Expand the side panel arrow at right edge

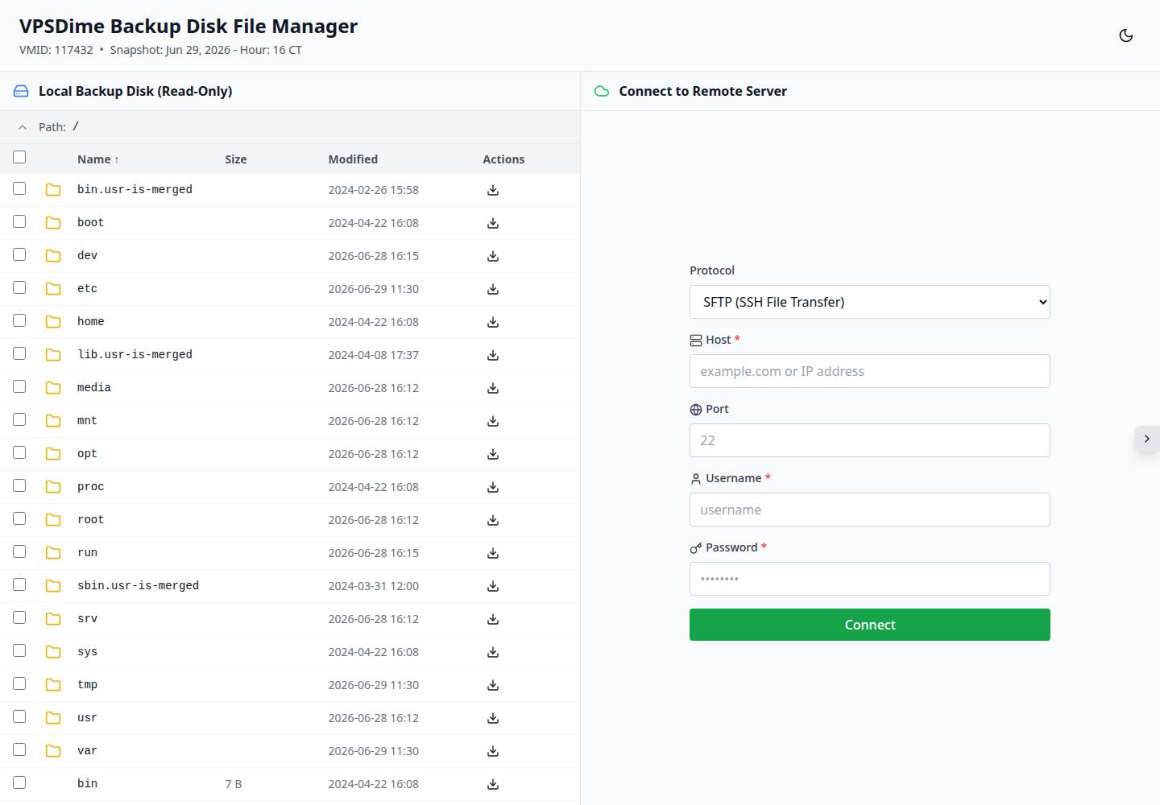[x=1147, y=439]
